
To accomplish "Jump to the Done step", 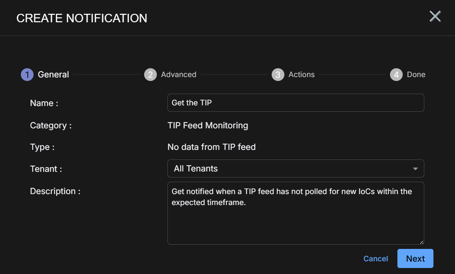I will coord(416,75).
